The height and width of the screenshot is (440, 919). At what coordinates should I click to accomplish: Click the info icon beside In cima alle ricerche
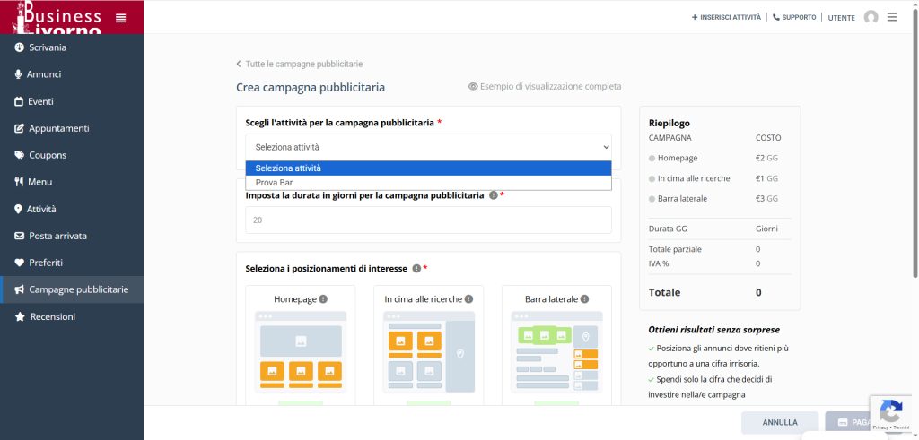coord(468,299)
